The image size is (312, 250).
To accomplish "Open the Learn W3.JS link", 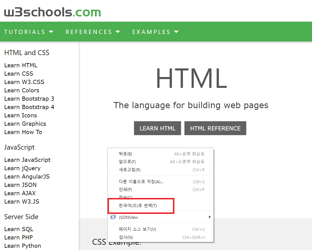I will (x=22, y=202).
